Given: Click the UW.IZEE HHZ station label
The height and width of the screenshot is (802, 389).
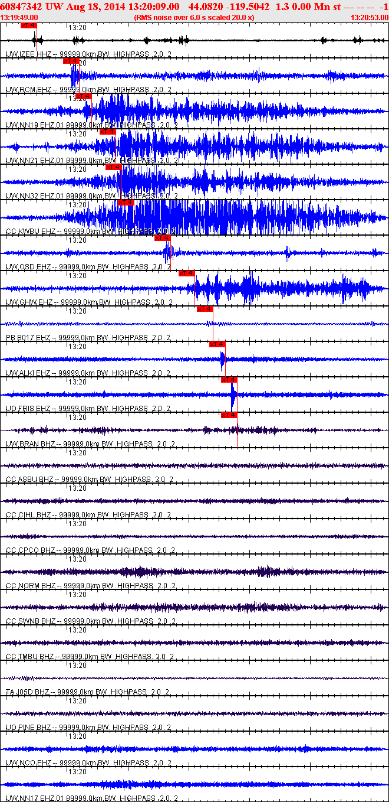Looking at the screenshot, I should 29,54.
